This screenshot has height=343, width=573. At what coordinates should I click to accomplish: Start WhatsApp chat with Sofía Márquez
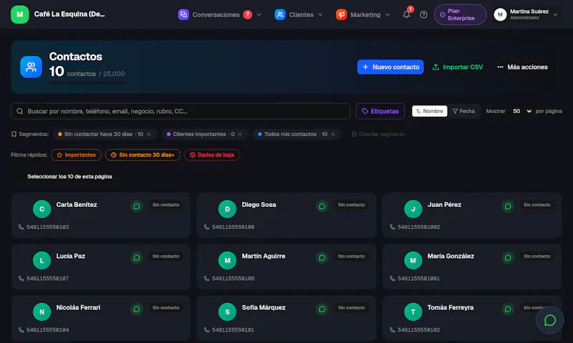(x=322, y=309)
